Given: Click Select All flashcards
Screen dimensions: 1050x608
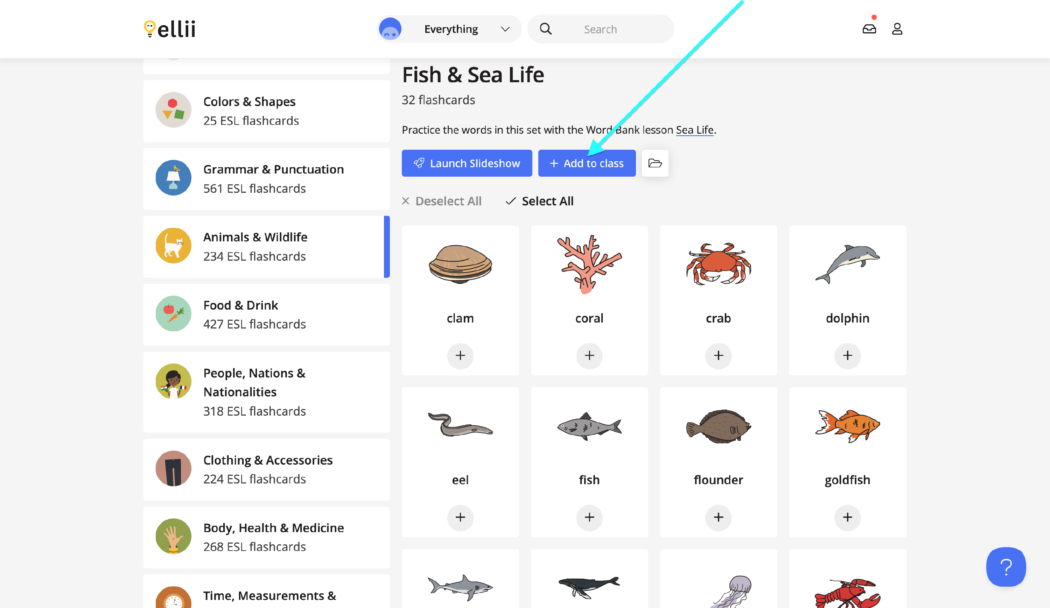Looking at the screenshot, I should (540, 201).
